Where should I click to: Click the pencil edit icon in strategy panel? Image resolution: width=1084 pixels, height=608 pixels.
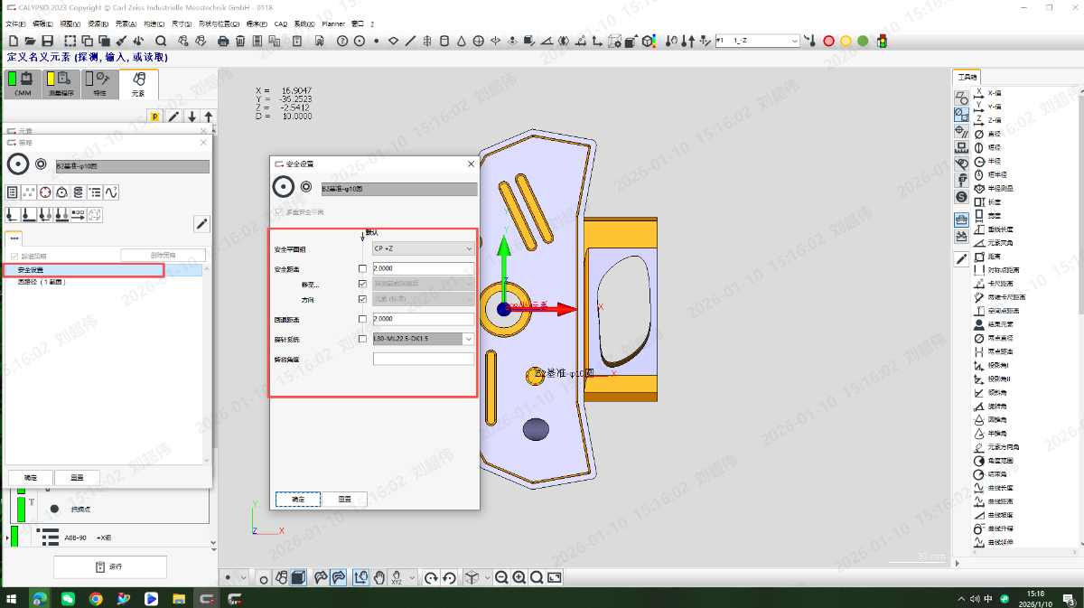pyautogui.click(x=202, y=224)
